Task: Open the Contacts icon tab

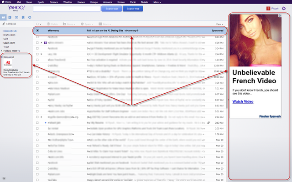Action: click(10, 17)
